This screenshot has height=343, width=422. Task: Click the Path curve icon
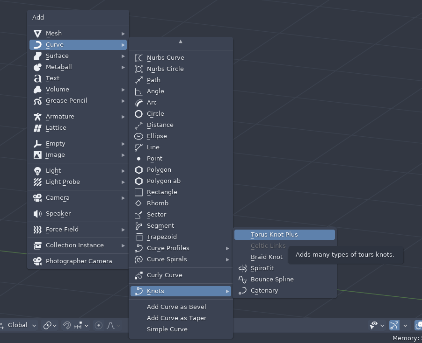(138, 80)
